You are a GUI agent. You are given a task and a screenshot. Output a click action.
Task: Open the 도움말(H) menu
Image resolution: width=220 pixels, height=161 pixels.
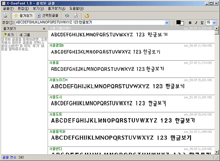(x=77, y=9)
